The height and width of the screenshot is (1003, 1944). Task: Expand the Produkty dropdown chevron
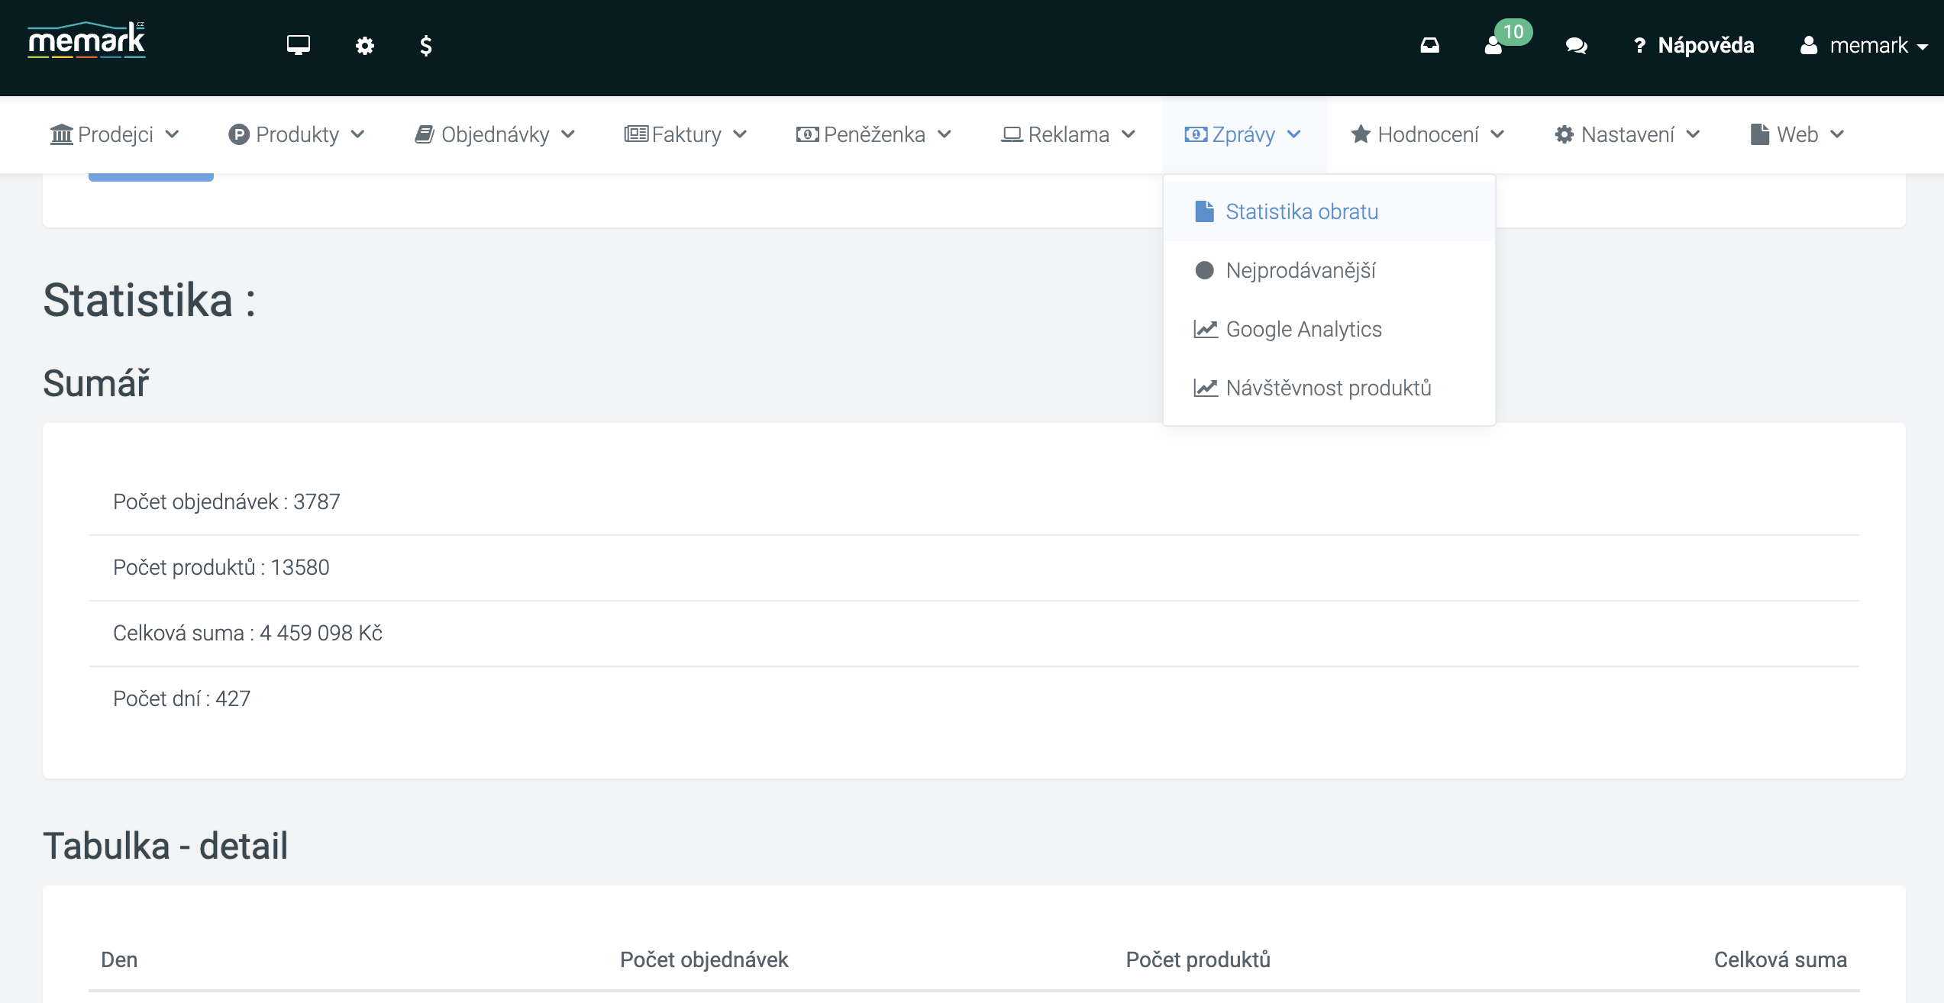[x=357, y=134]
